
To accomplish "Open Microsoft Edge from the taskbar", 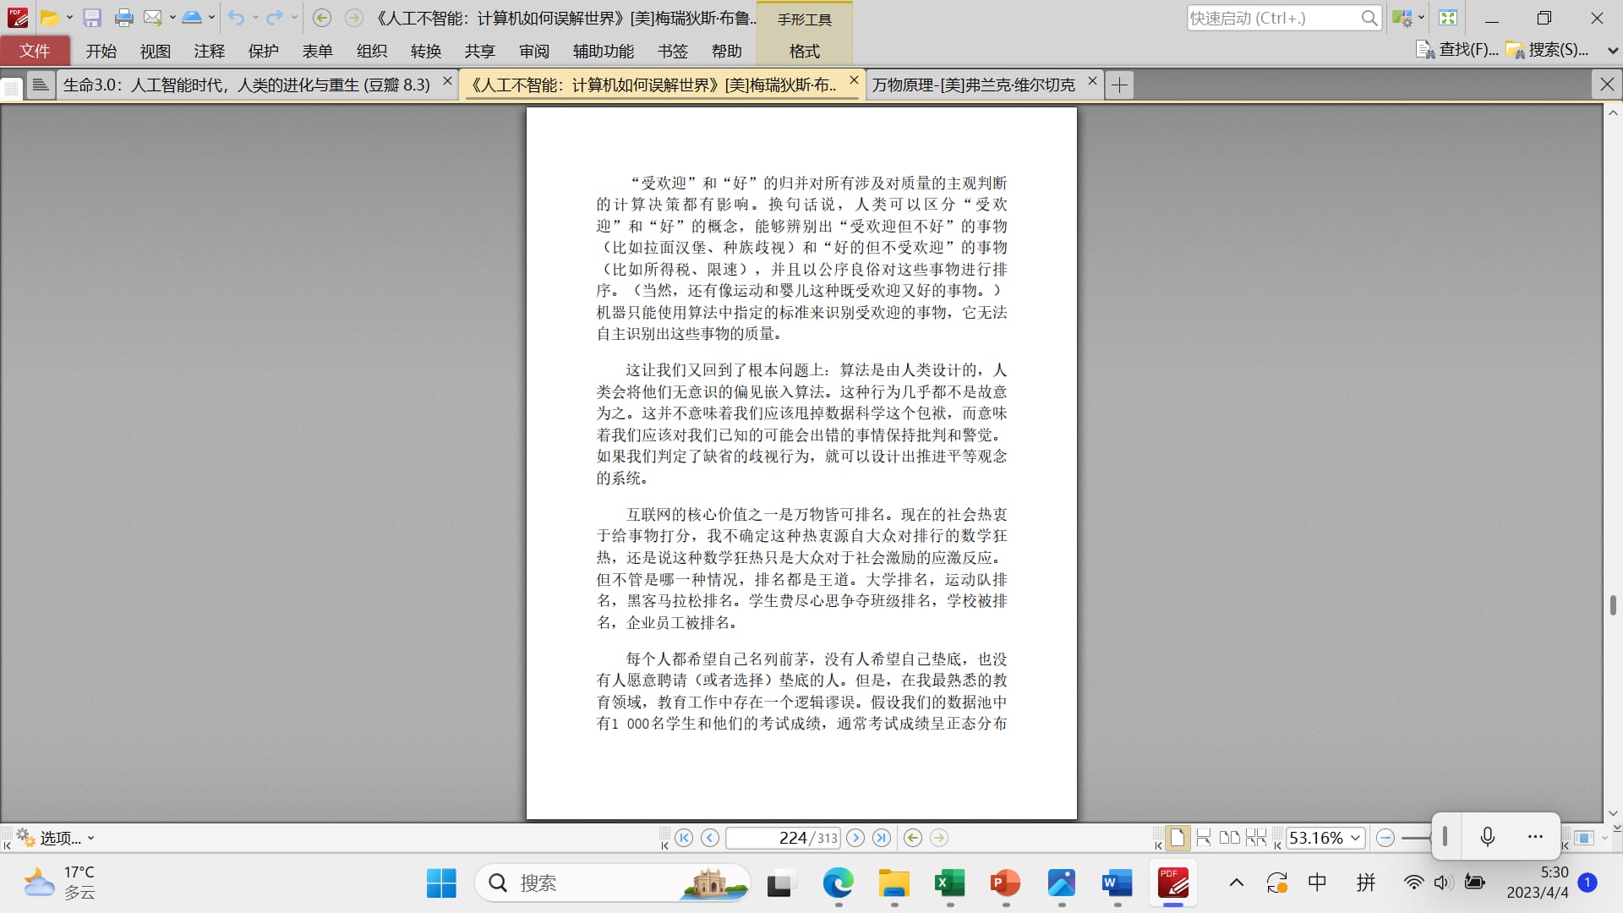I will (x=838, y=883).
